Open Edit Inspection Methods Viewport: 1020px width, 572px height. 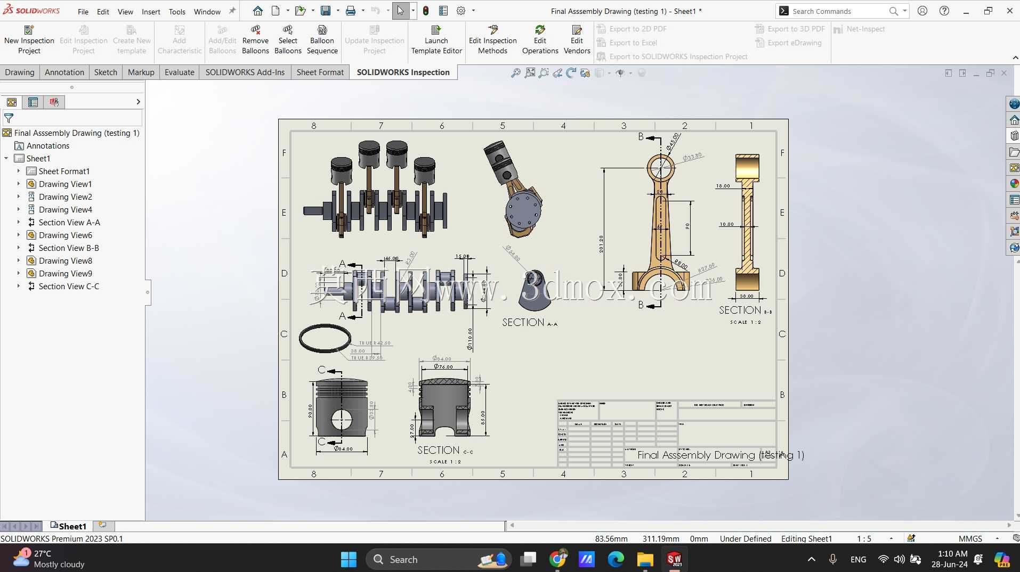[492, 40]
